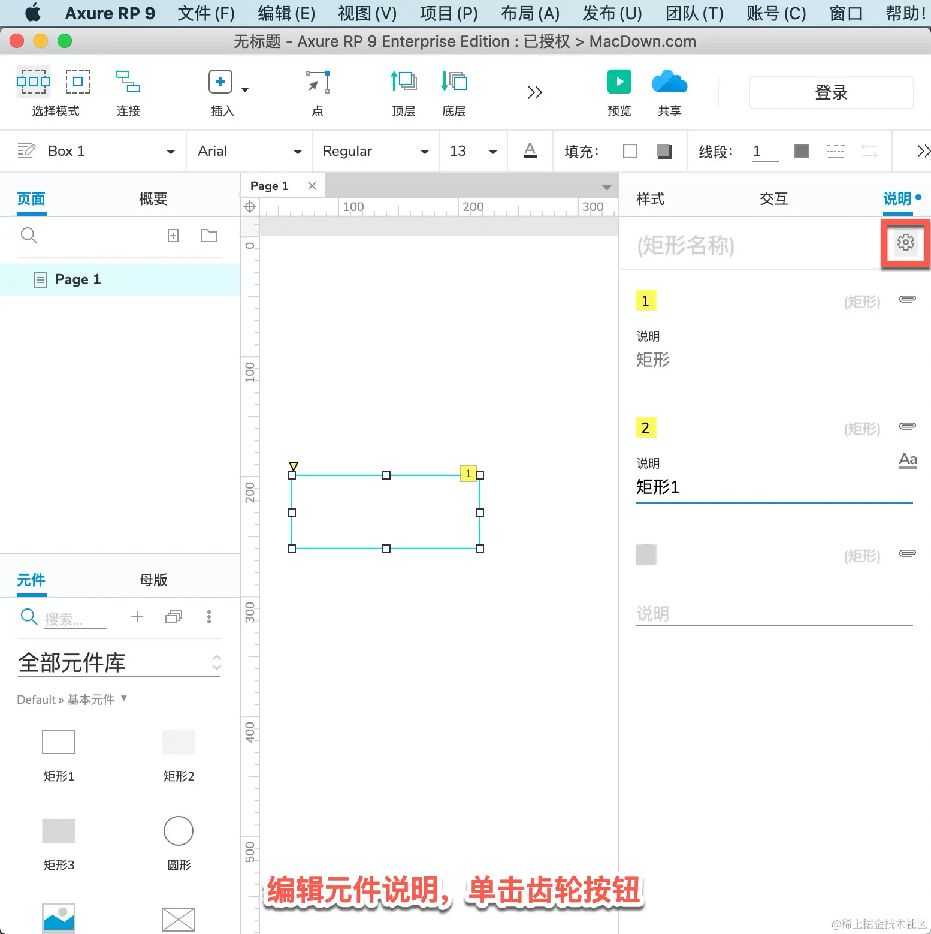Click the paperclip icon for note 1
Image resolution: width=931 pixels, height=934 pixels.
(908, 299)
